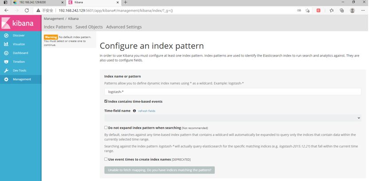Open Dev Tools in the sidebar
Viewport: 369px width, 181px height.
(19, 70)
